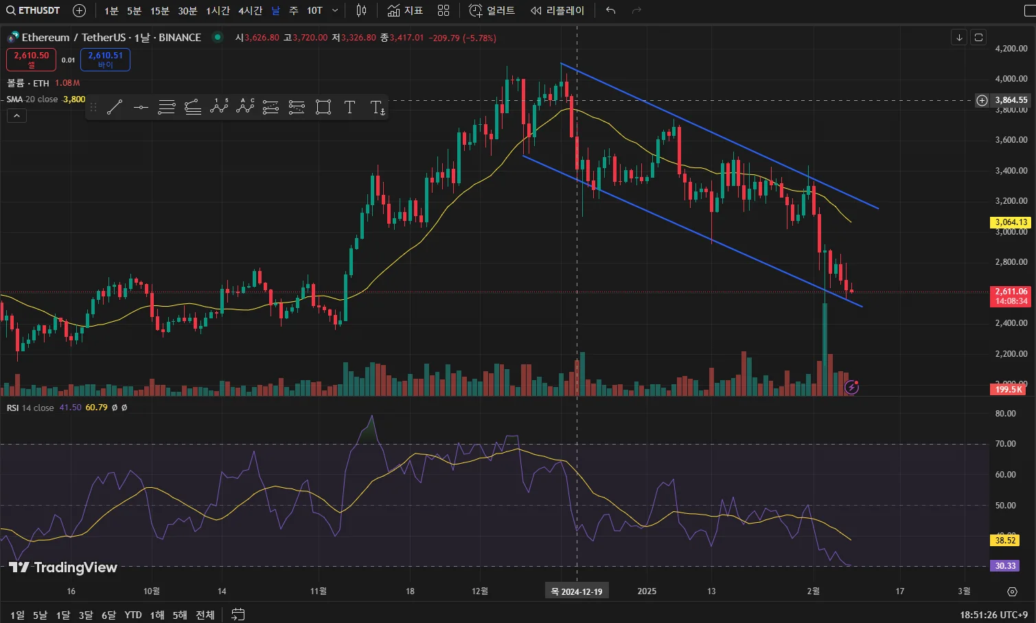Click the green market status dot
This screenshot has height=623, width=1036.
click(x=218, y=37)
